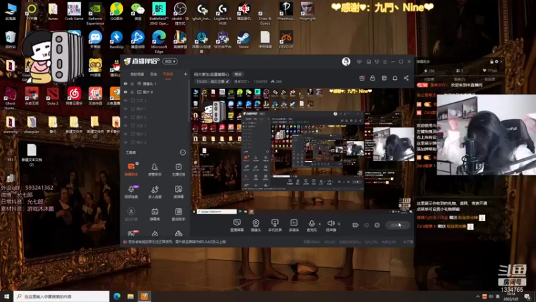Open settings gear in danmaku helper window
The height and width of the screenshot is (302, 536).
[496, 62]
